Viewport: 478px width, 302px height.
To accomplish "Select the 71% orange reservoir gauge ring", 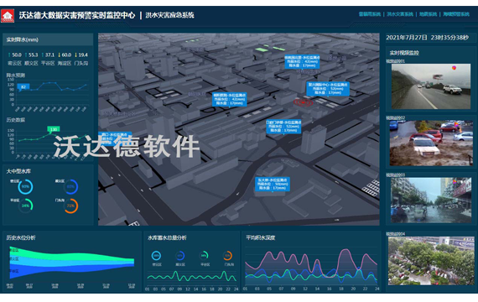I will click(x=70, y=206).
